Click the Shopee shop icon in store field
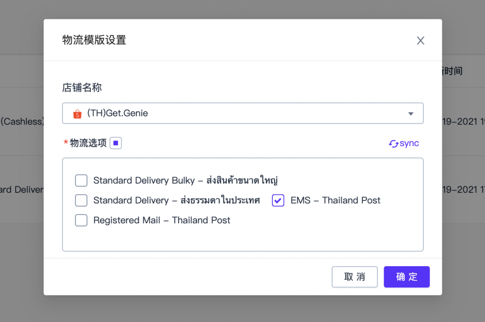Viewport: 485px width, 322px height. click(x=77, y=113)
